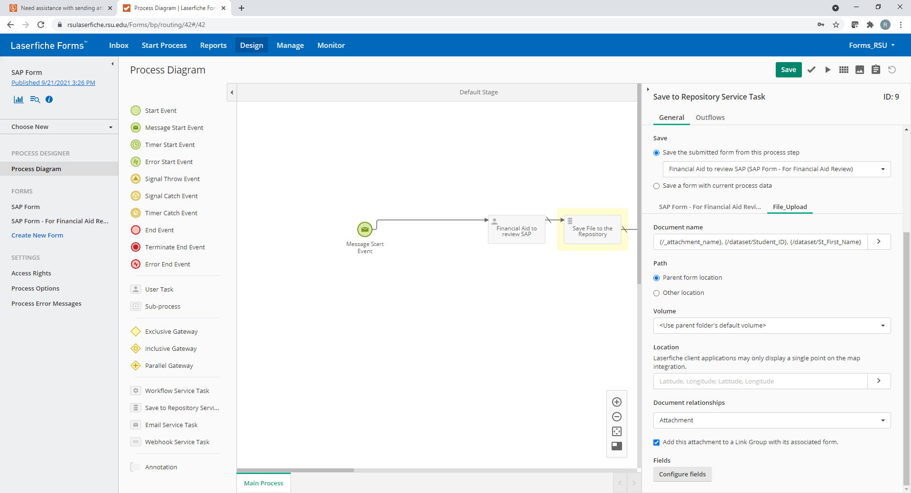Image resolution: width=911 pixels, height=493 pixels.
Task: Click the run process play icon
Action: (828, 70)
